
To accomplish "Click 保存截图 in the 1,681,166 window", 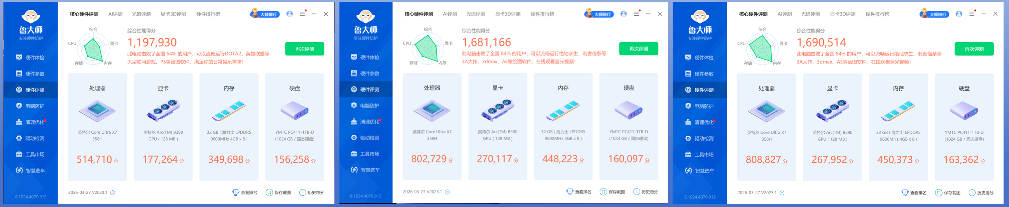I will [x=613, y=192].
